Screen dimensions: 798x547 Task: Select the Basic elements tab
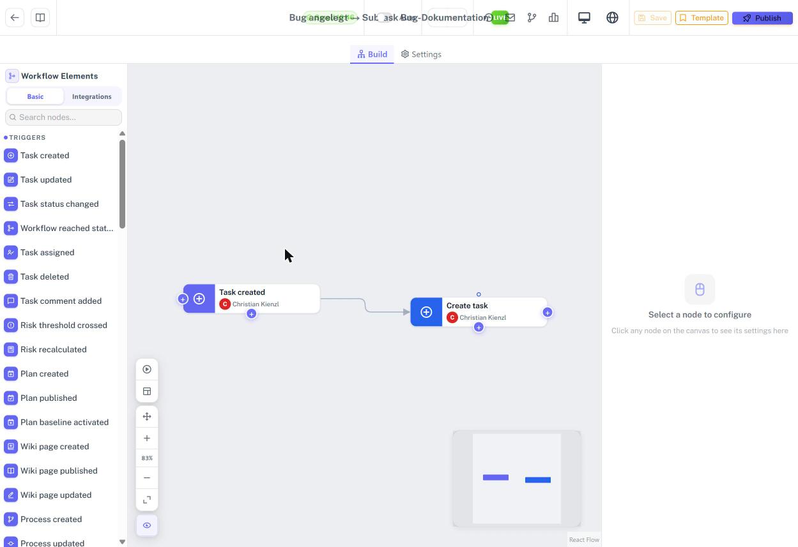tap(35, 96)
